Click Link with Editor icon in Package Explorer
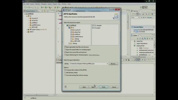 (x=45, y=11)
